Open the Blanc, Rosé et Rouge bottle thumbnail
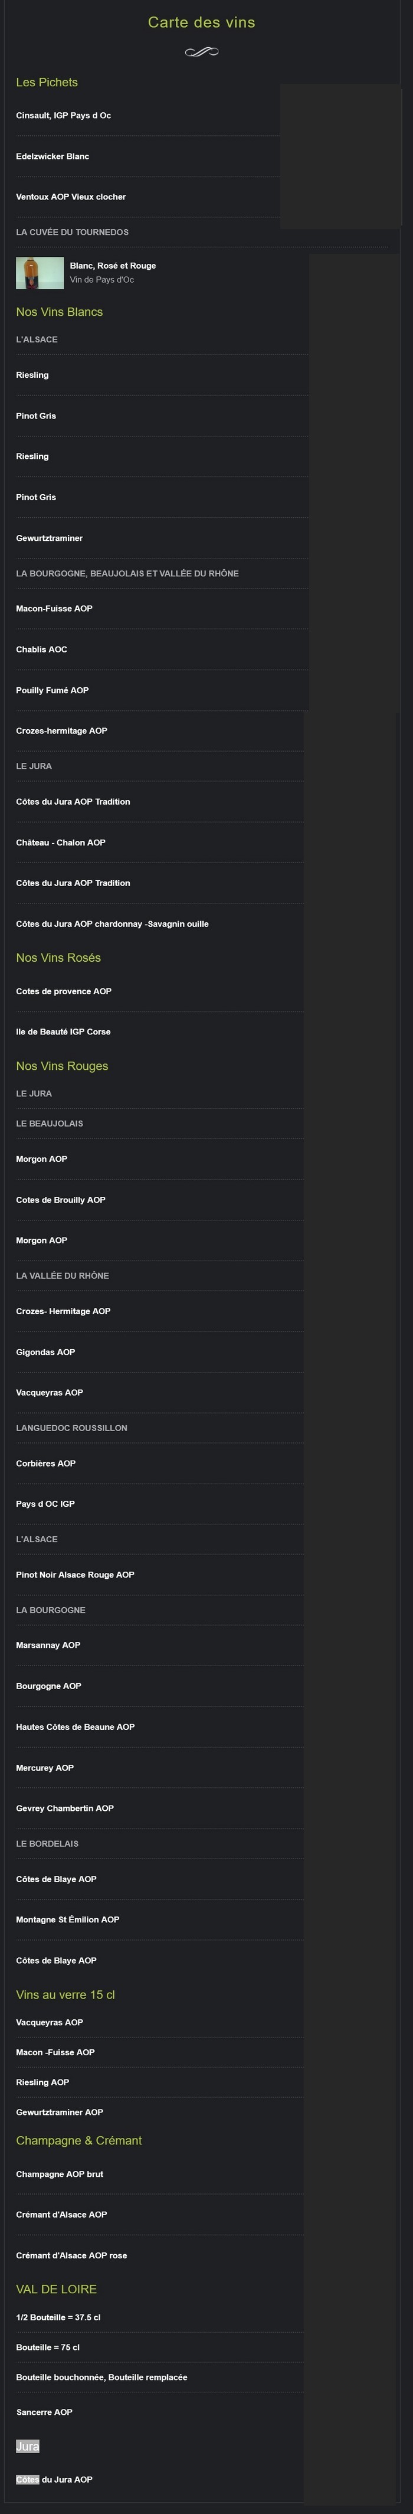 click(x=40, y=273)
